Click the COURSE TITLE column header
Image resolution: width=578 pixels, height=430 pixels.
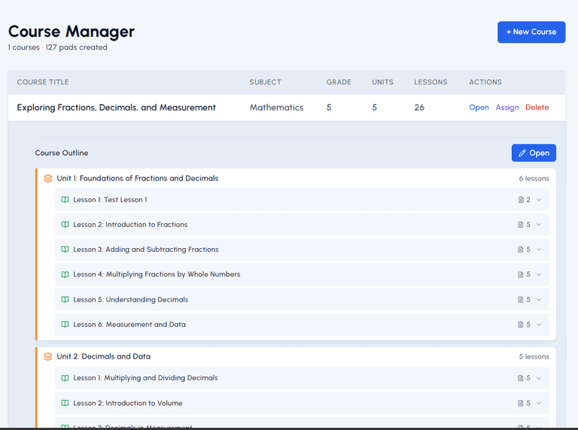point(43,82)
